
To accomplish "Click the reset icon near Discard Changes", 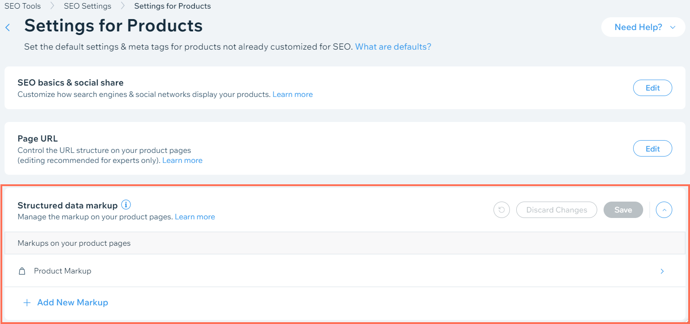I will click(501, 210).
